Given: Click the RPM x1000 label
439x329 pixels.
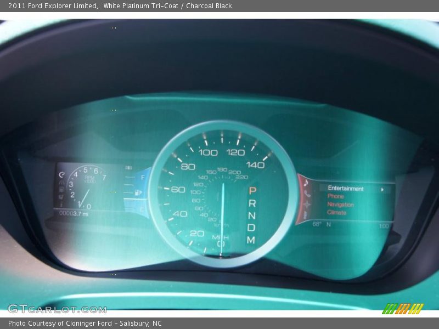Looking at the screenshot, I should click(90, 180).
